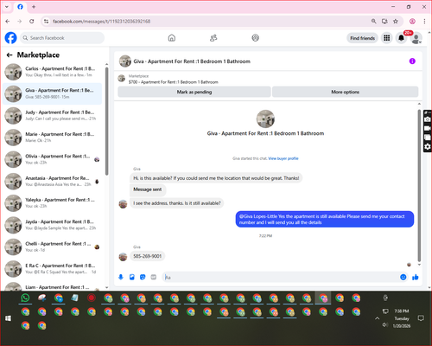Click the large listing thumbnail in chat
Viewport: 432px width, 346px height.
[x=265, y=119]
